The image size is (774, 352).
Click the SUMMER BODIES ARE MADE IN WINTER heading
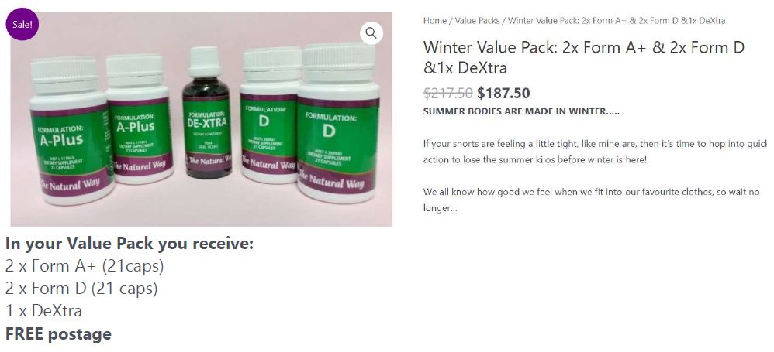click(x=521, y=111)
